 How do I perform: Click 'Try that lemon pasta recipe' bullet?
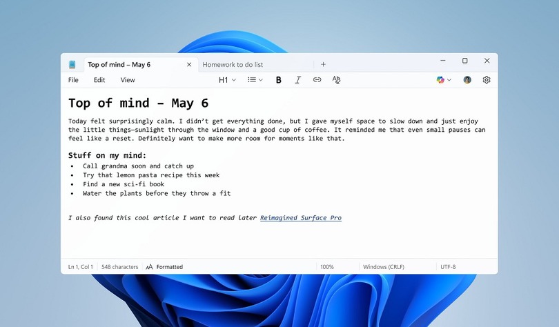151,175
